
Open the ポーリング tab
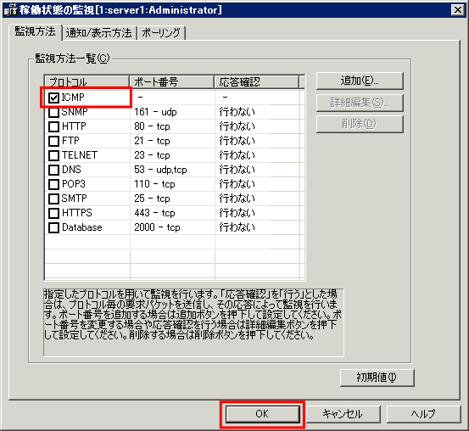(161, 33)
